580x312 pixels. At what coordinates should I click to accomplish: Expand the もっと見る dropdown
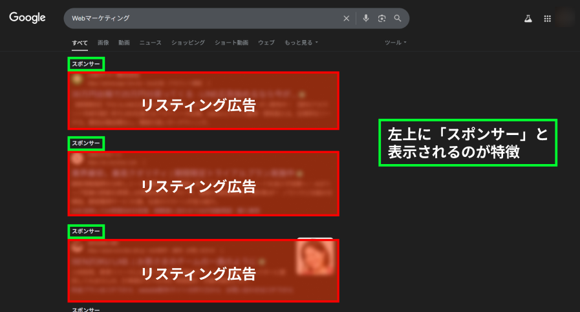[x=301, y=43]
